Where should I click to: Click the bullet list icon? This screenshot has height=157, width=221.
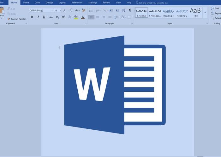91,10
